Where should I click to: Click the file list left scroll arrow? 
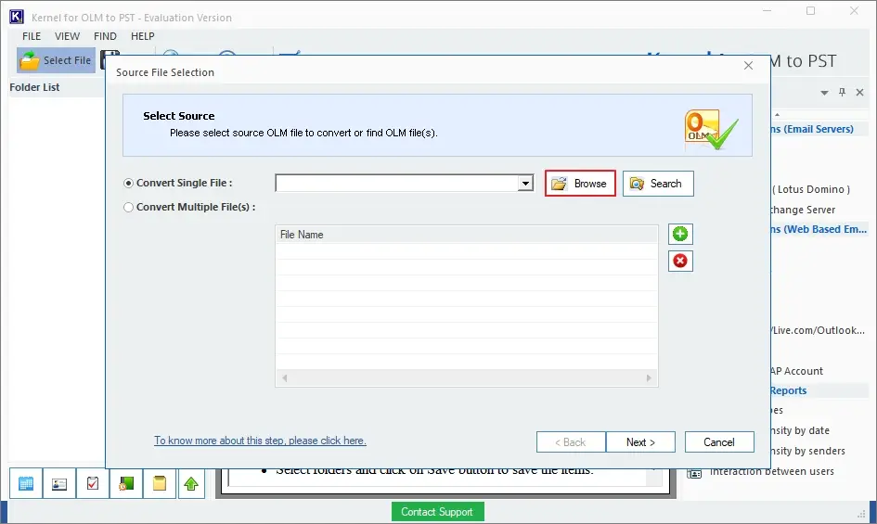285,378
